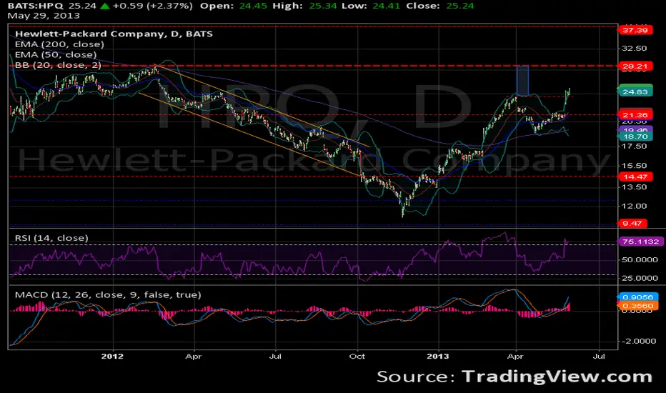Click the Source: TradingView.com credit
The width and height of the screenshot is (666, 393).
[515, 377]
